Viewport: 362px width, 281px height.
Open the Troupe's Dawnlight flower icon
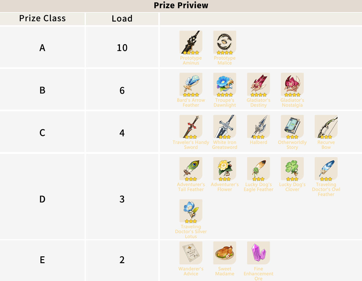(x=225, y=84)
